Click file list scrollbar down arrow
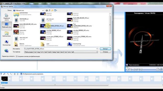 pyautogui.click(x=110, y=45)
